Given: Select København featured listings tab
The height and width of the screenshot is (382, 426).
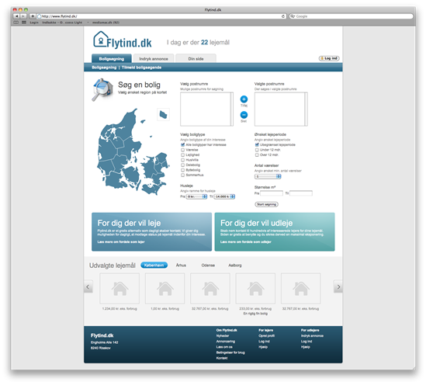Looking at the screenshot, I should click(x=154, y=265).
